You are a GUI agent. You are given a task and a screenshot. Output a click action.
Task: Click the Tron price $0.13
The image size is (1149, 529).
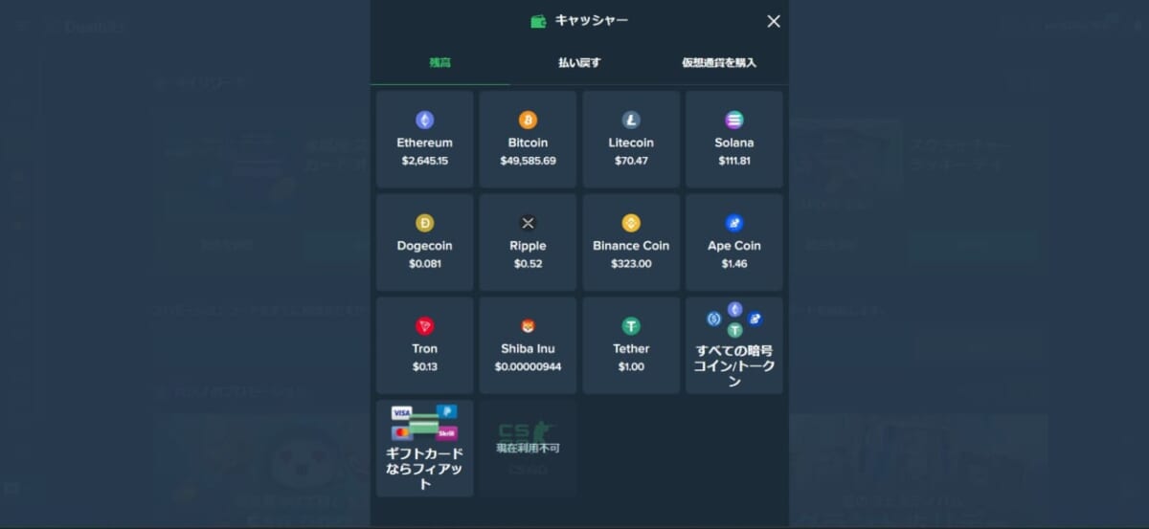(424, 367)
